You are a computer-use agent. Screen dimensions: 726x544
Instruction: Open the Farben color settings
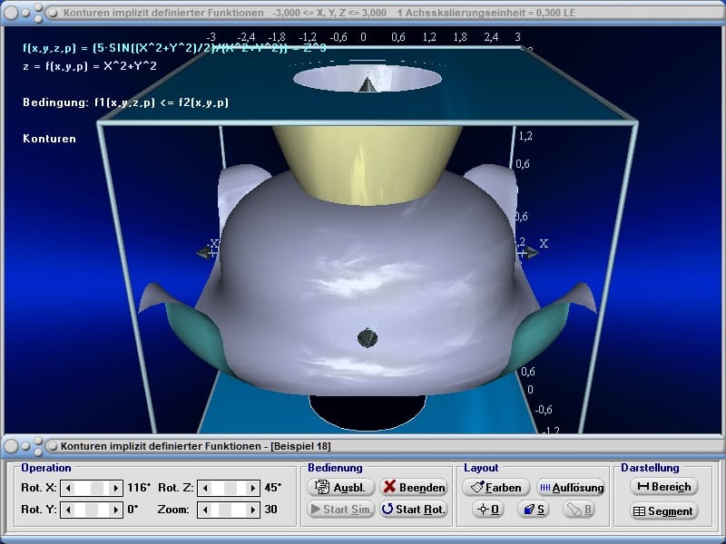pyautogui.click(x=495, y=487)
